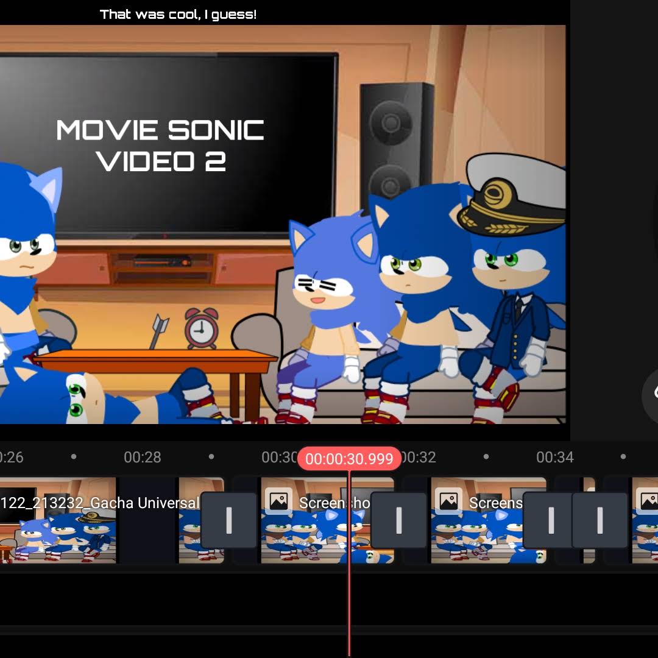The image size is (658, 658).
Task: Select the narrow clip sliver between the adjacent transitions
Action: pyautogui.click(x=589, y=520)
